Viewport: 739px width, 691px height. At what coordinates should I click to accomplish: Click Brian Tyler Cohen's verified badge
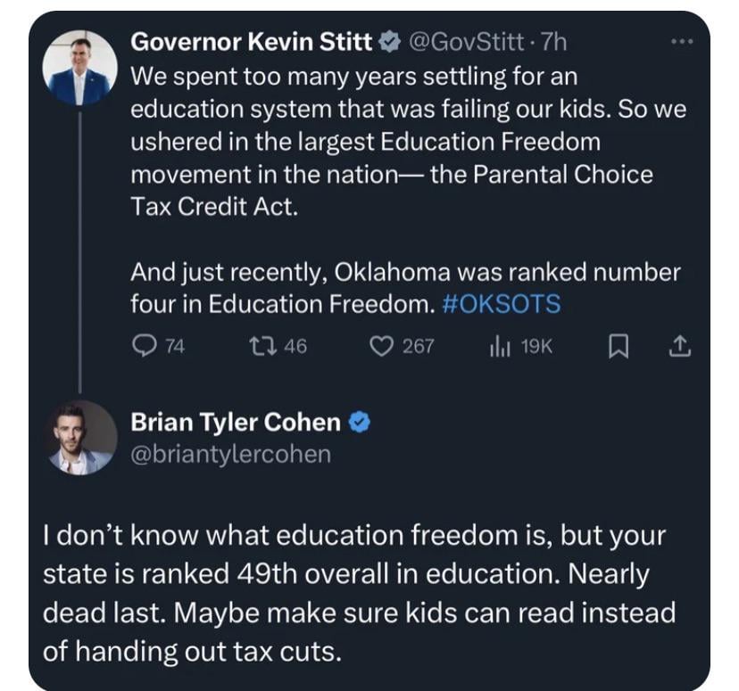click(359, 422)
